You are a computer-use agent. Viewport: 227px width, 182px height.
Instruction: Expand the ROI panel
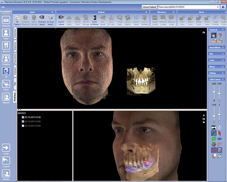coord(223,54)
